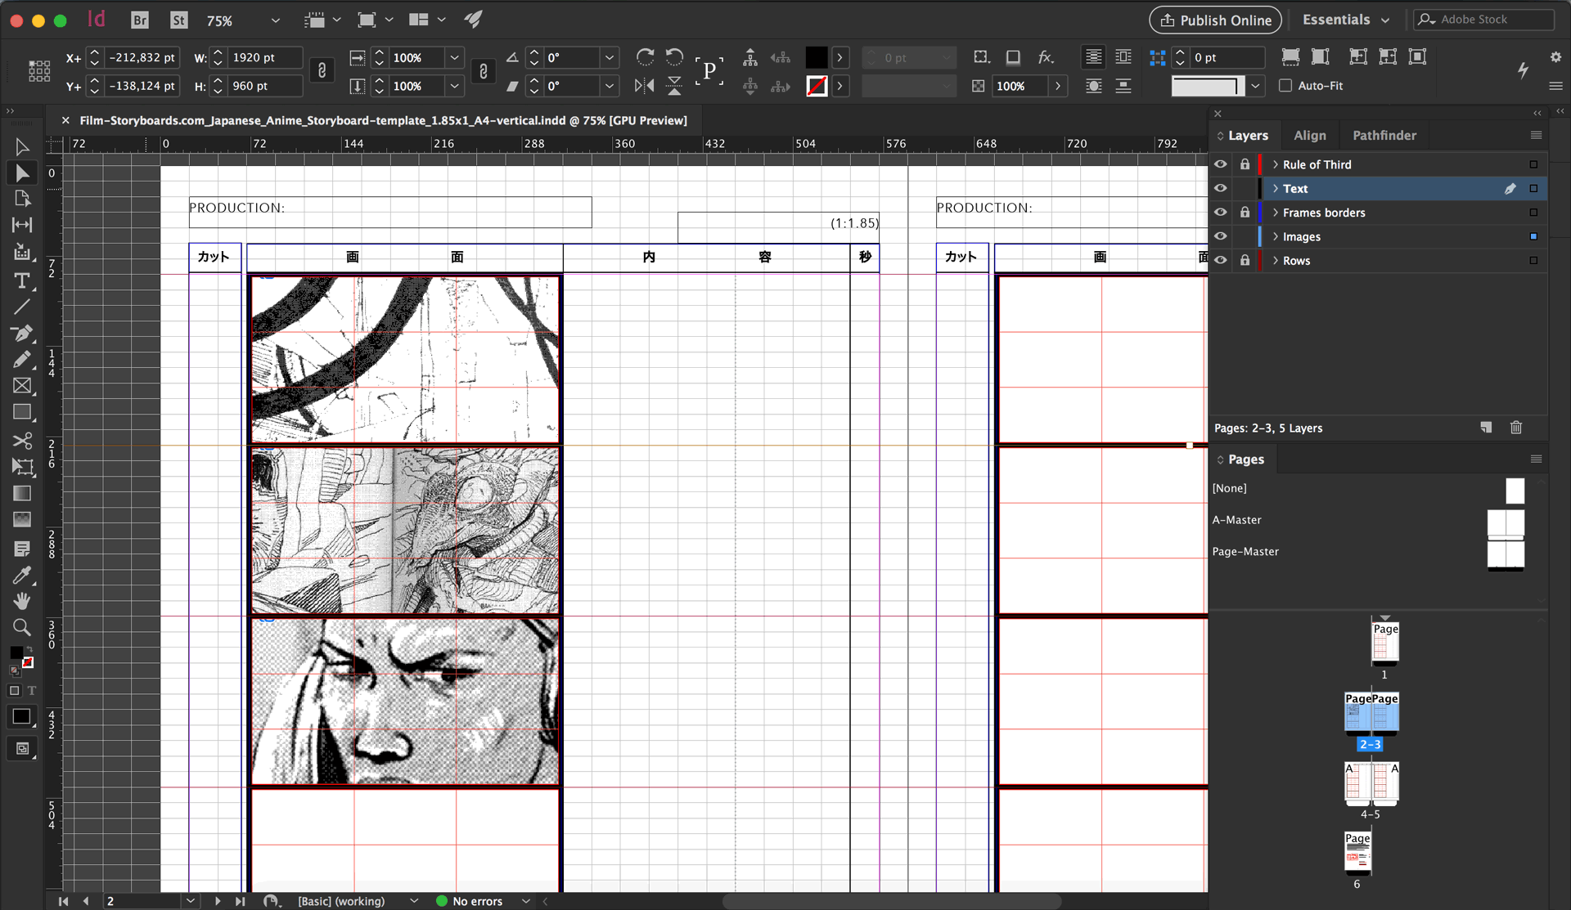Click the Publish Online button
Image resolution: width=1571 pixels, height=910 pixels.
[x=1214, y=20]
